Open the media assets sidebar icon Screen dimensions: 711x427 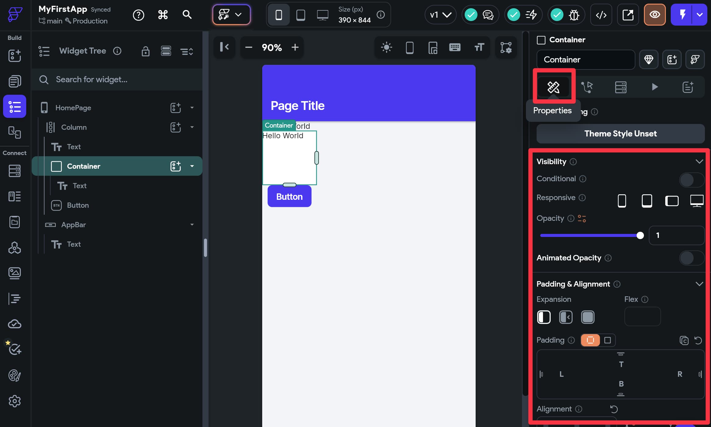(15, 273)
